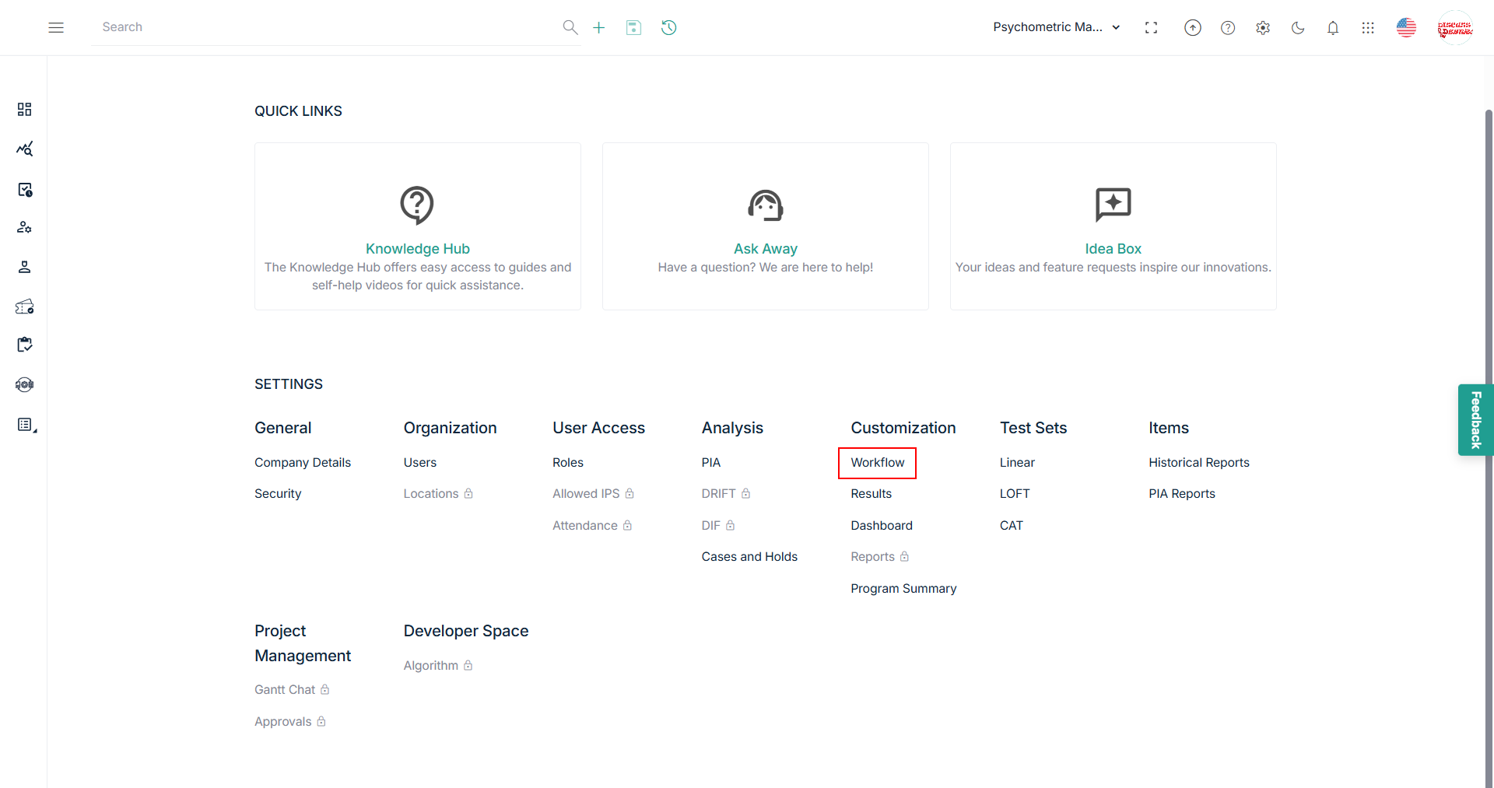The image size is (1494, 788).
Task: Click the Feedback side button
Action: pyautogui.click(x=1475, y=420)
